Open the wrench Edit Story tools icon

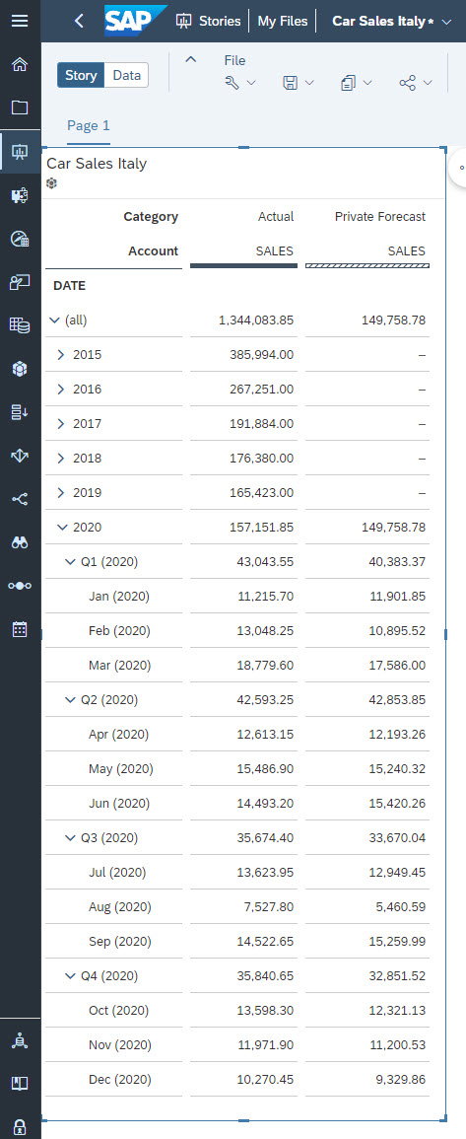point(233,83)
